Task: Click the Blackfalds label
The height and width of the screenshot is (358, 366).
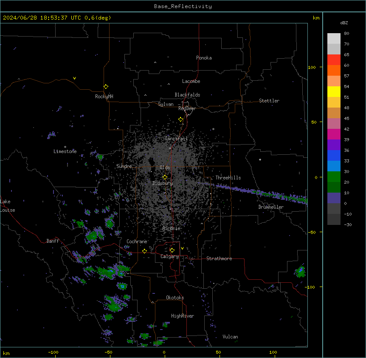Action: tap(187, 95)
